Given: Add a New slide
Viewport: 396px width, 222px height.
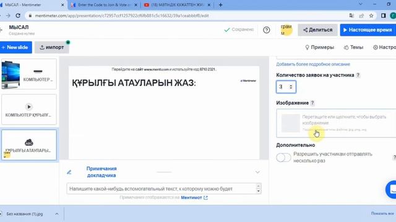Looking at the screenshot, I should pyautogui.click(x=15, y=47).
